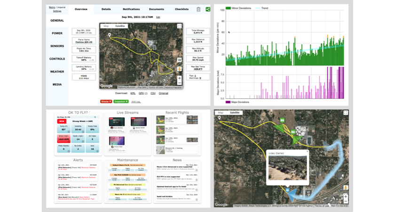The image size is (395, 212).
Task: Share the flight using the green share icon
Action: 208,9
